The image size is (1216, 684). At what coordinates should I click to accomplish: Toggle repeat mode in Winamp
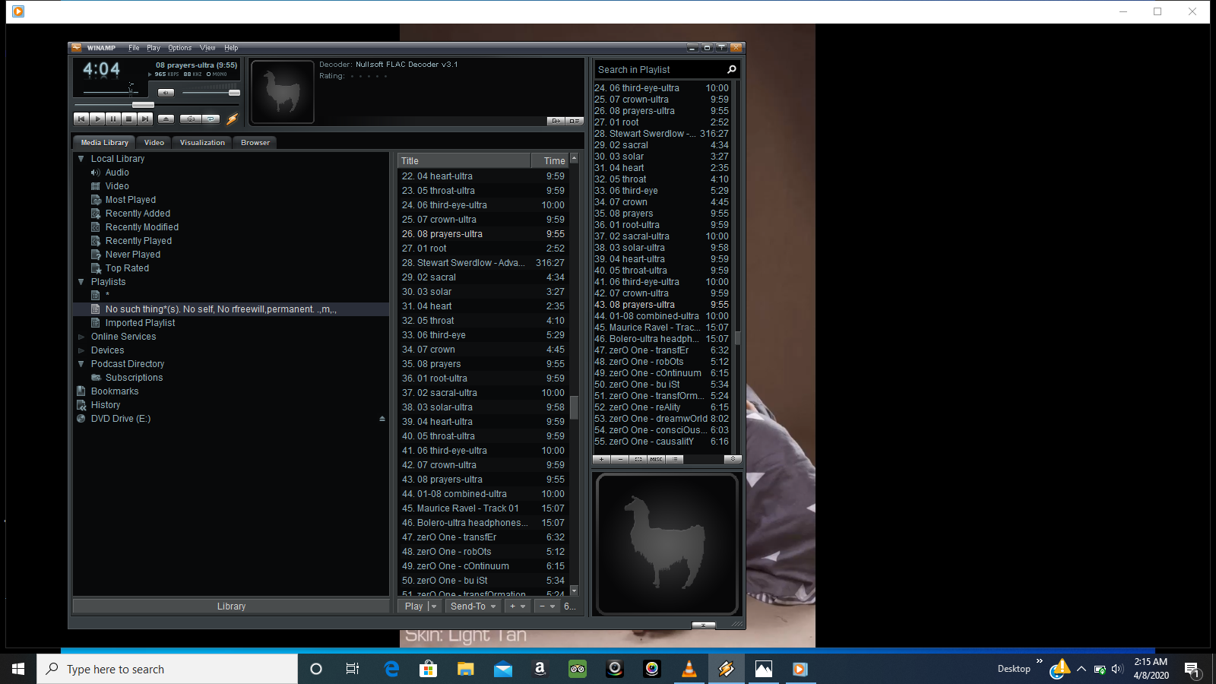pyautogui.click(x=211, y=119)
